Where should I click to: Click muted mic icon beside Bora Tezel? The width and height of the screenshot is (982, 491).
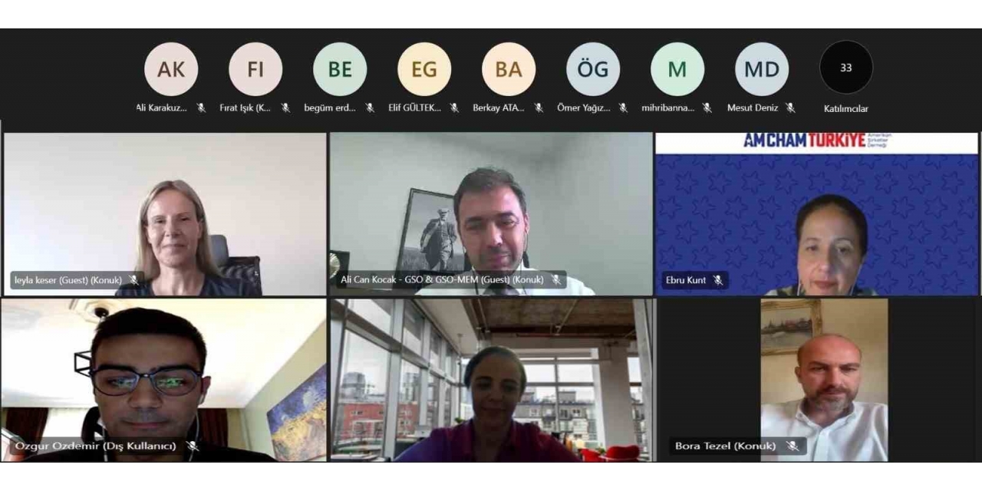pos(793,446)
